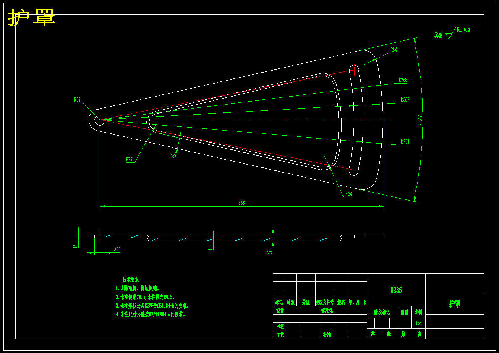Click the 分区 title block cell

point(306,302)
